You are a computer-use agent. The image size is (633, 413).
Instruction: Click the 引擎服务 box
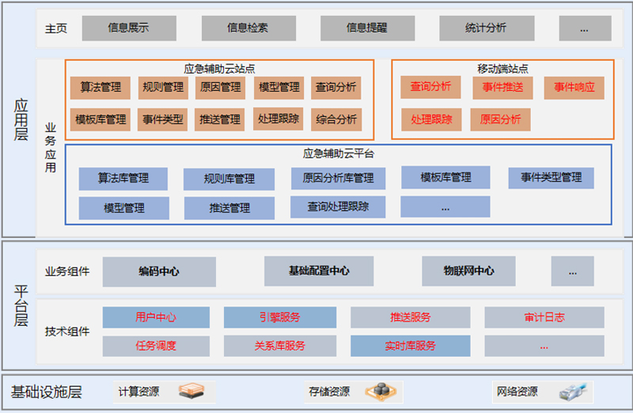pos(280,317)
